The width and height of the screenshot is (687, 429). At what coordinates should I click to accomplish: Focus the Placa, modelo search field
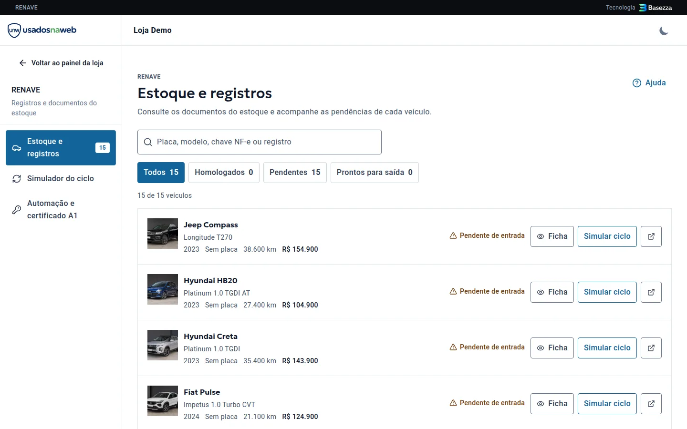260,142
